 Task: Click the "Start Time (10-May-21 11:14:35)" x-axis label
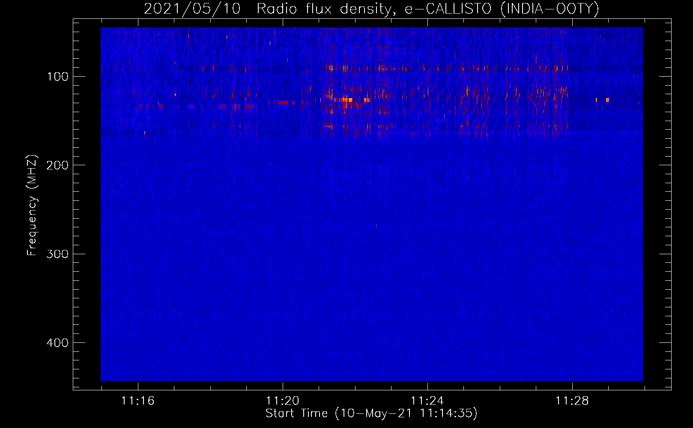(x=371, y=413)
